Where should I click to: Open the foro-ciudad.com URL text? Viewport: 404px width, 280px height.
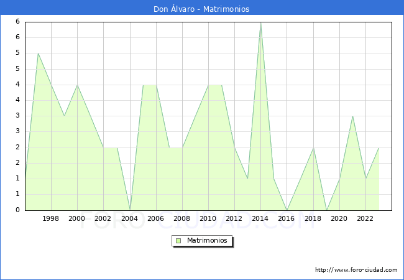pos(356,269)
